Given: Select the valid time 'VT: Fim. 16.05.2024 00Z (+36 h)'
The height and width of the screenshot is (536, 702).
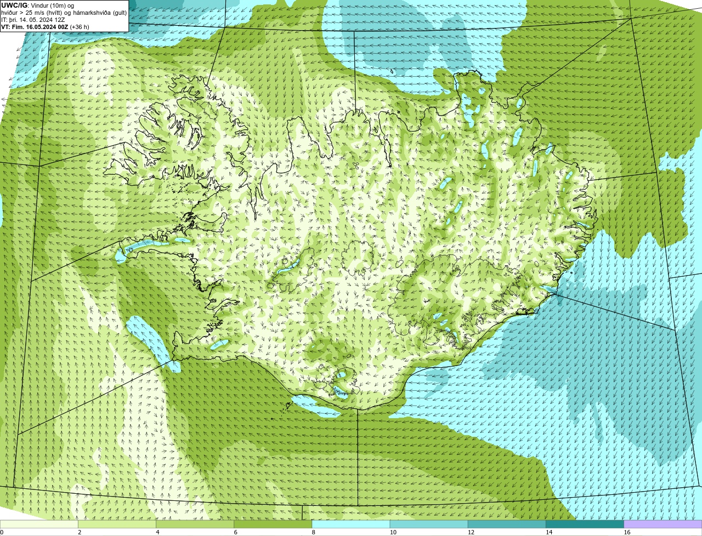Looking at the screenshot, I should point(45,27).
